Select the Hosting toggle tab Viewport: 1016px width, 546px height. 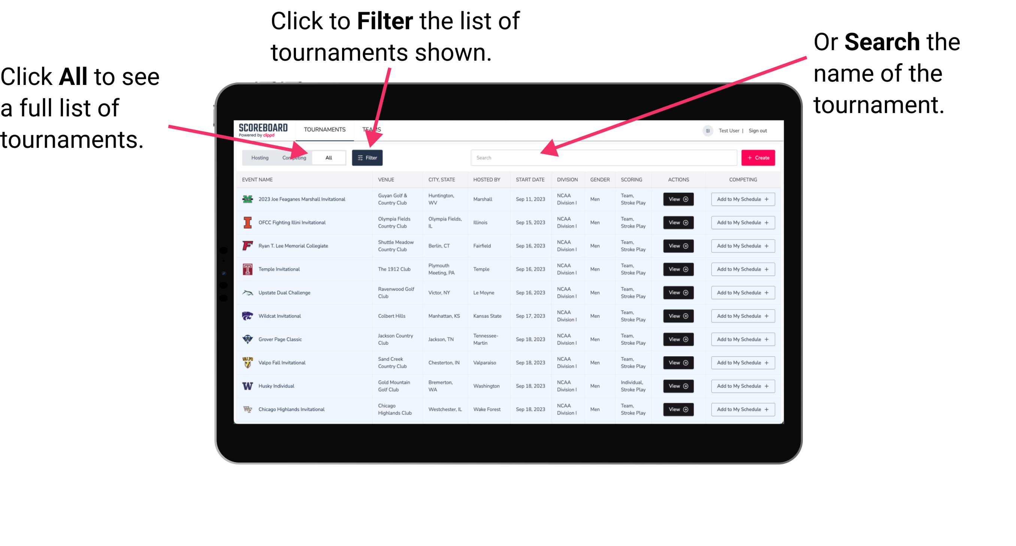pyautogui.click(x=258, y=157)
